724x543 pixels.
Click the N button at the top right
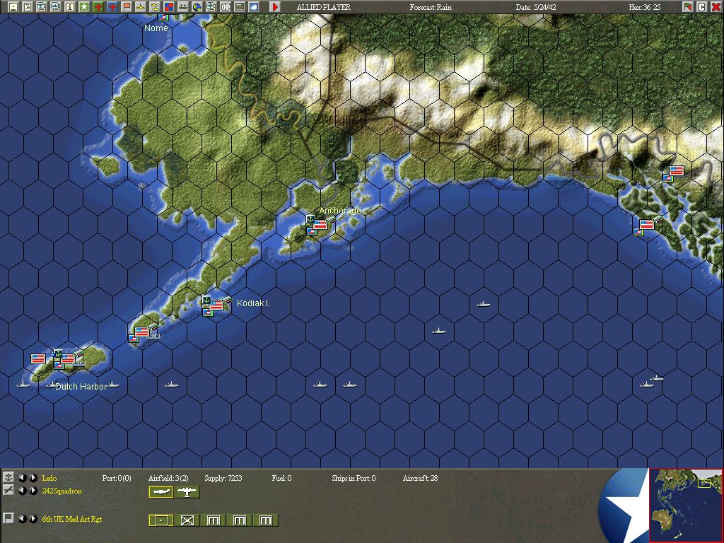pyautogui.click(x=688, y=6)
